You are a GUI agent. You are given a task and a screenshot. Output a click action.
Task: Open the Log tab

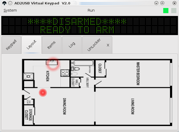point(72,45)
